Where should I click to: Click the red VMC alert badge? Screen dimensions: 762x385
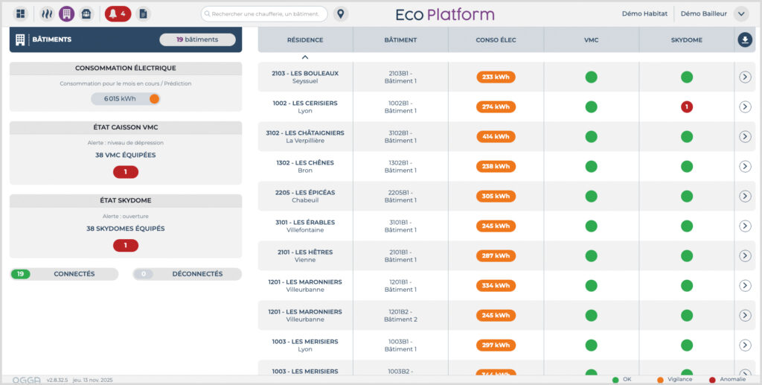coord(126,172)
